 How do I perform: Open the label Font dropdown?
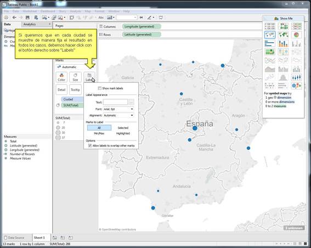pos(118,109)
